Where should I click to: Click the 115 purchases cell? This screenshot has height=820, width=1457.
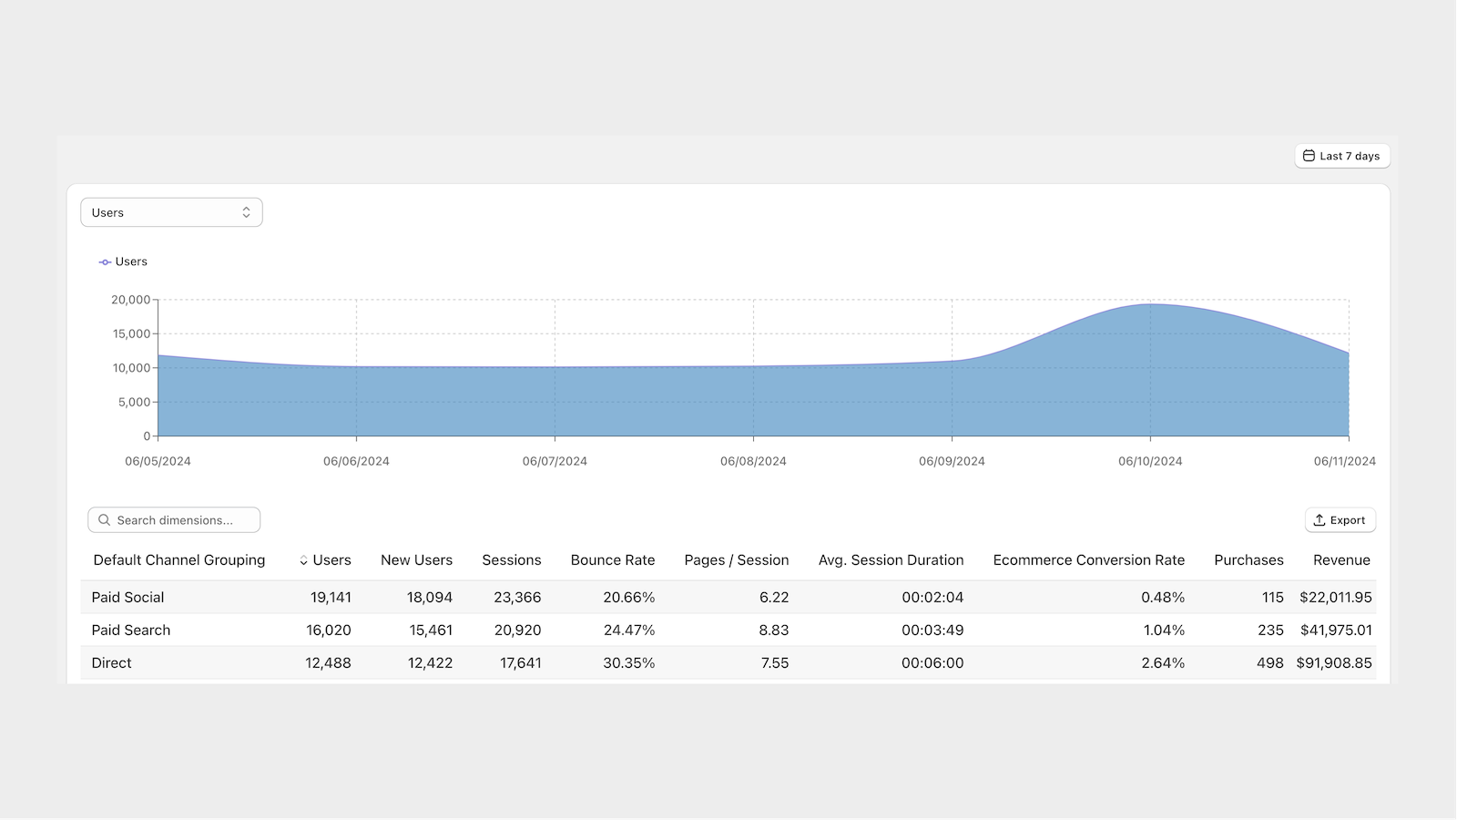point(1273,598)
